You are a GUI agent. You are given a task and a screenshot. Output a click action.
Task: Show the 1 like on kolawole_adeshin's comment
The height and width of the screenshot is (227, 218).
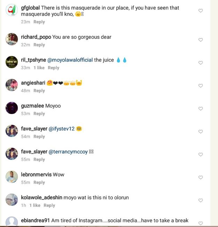(x=35, y=205)
